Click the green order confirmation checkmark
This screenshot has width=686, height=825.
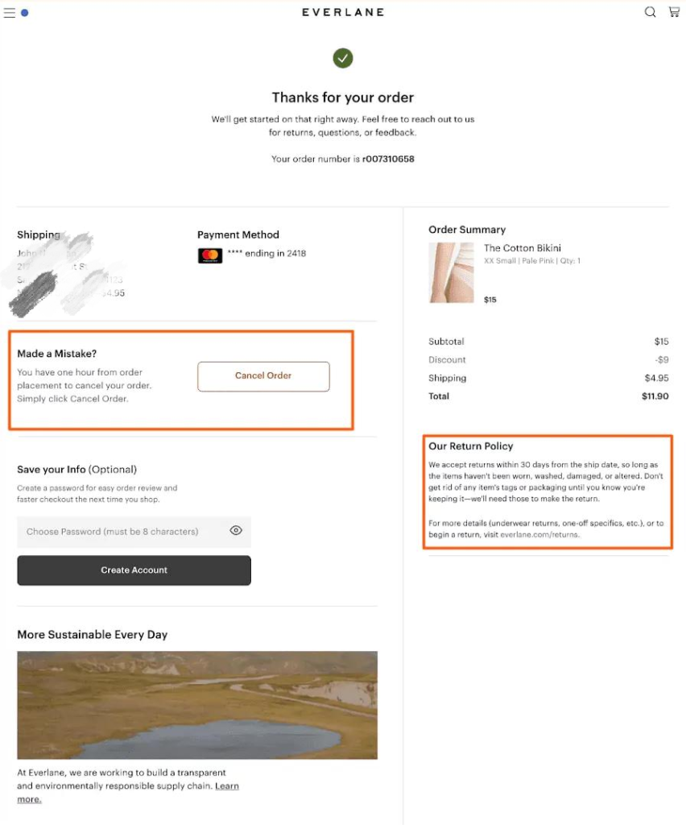click(343, 58)
